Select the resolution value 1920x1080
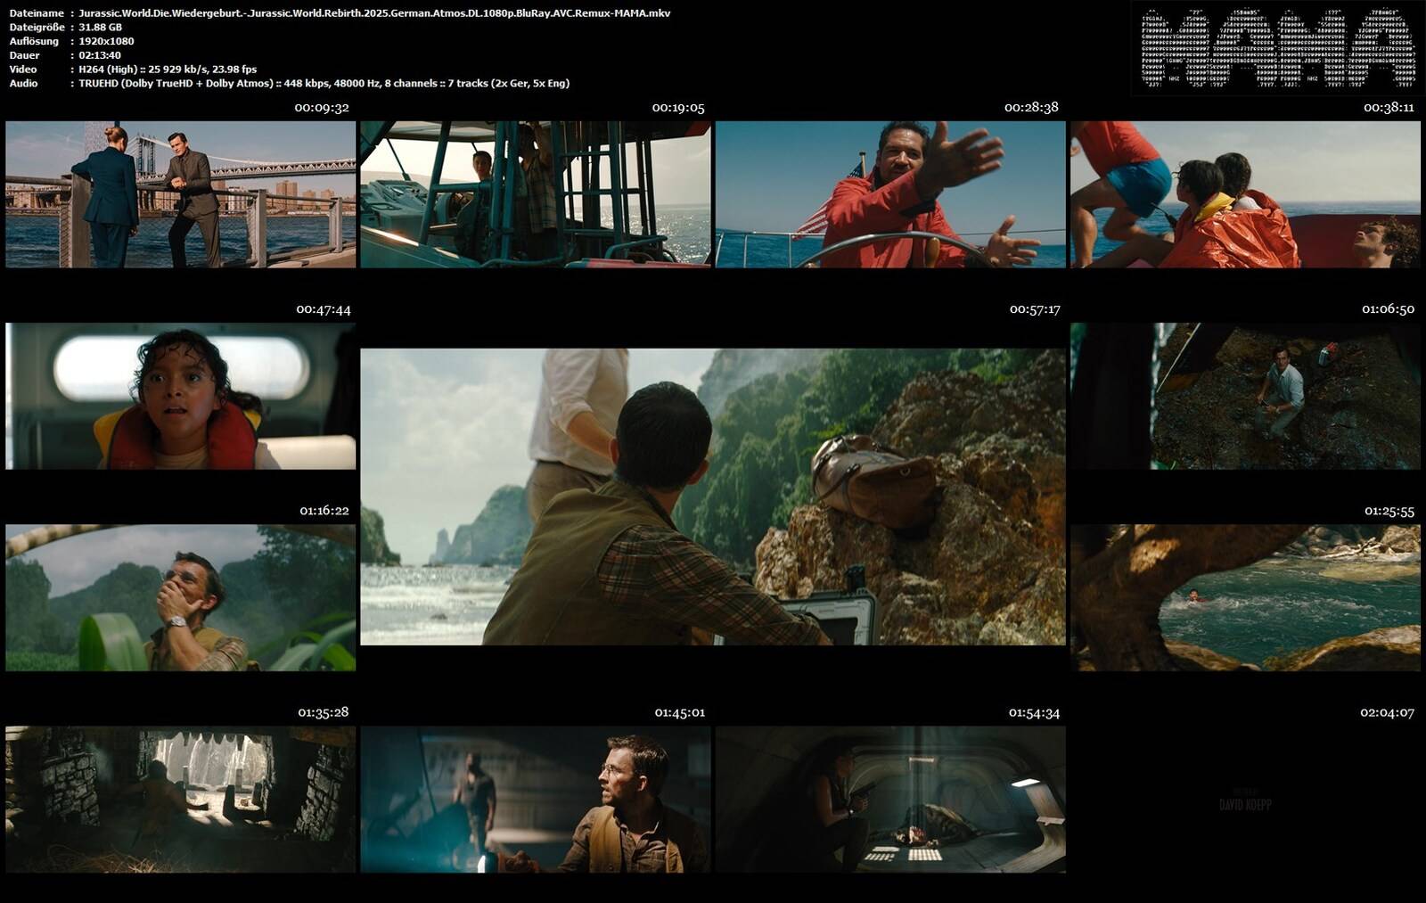 106,41
